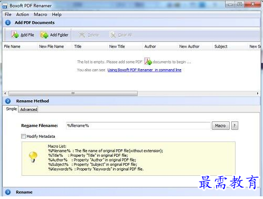The image size is (263, 199).
Task: Open the Help menu
Action: click(x=57, y=14)
